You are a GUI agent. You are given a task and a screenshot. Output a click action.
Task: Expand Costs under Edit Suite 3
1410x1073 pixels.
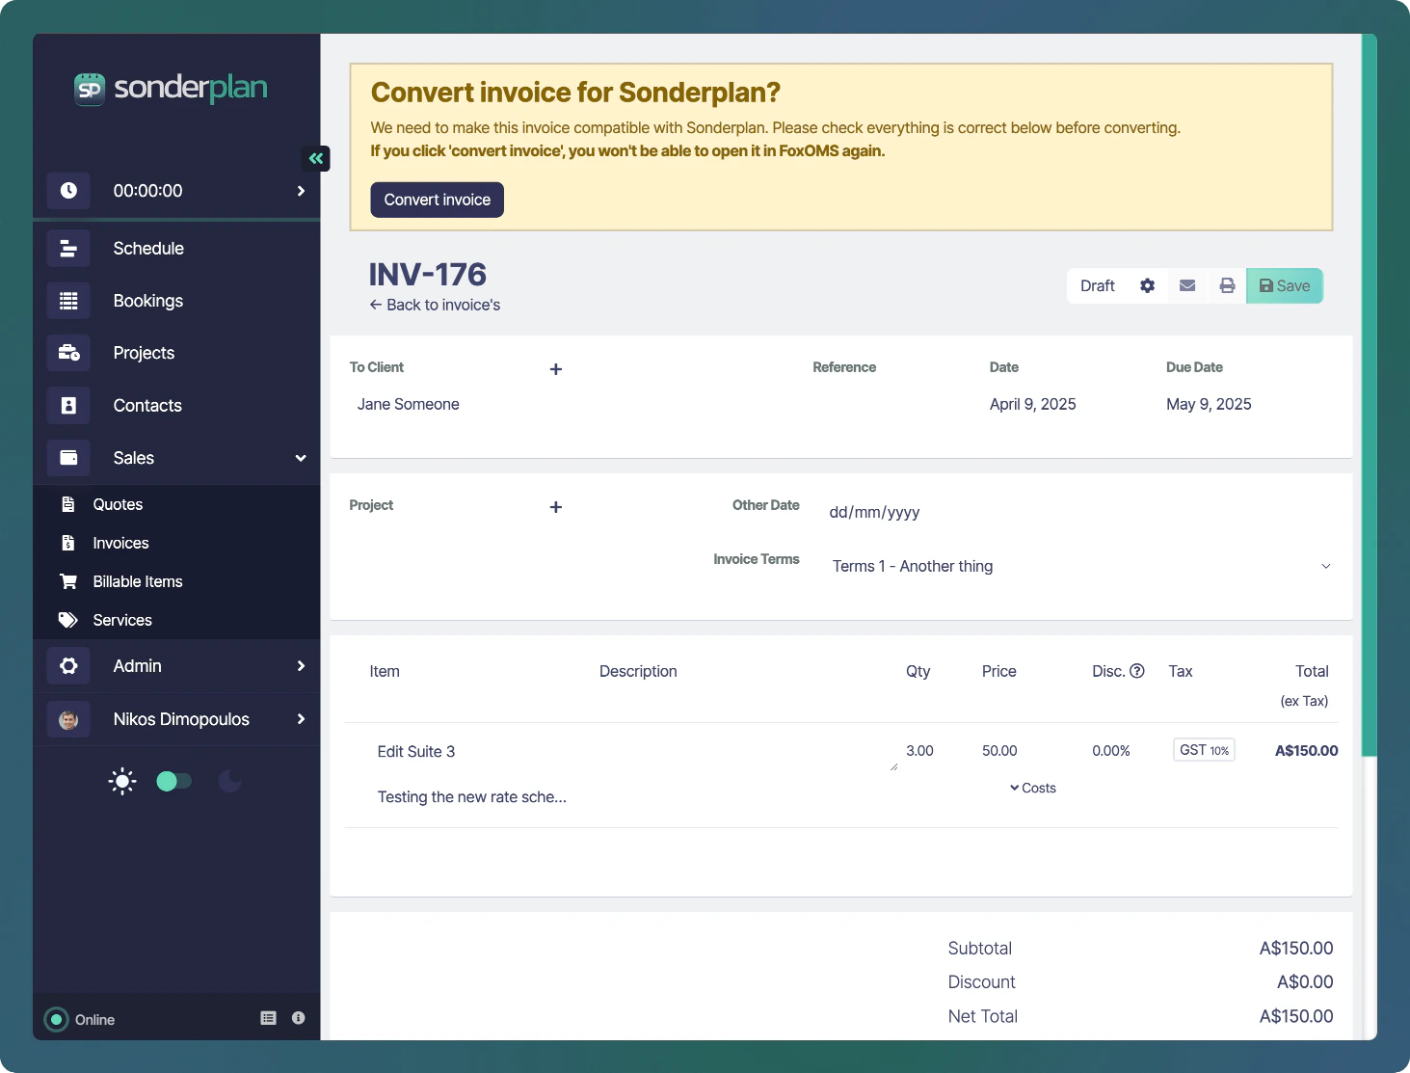(x=1033, y=788)
